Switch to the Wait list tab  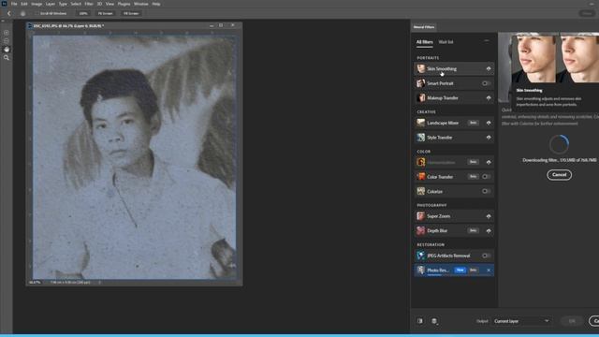[446, 42]
